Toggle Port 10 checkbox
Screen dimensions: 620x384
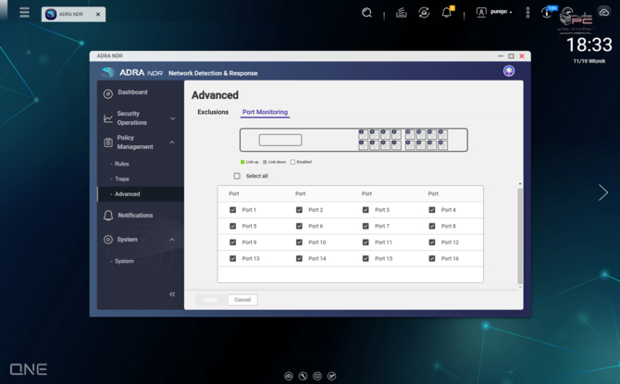pos(299,242)
